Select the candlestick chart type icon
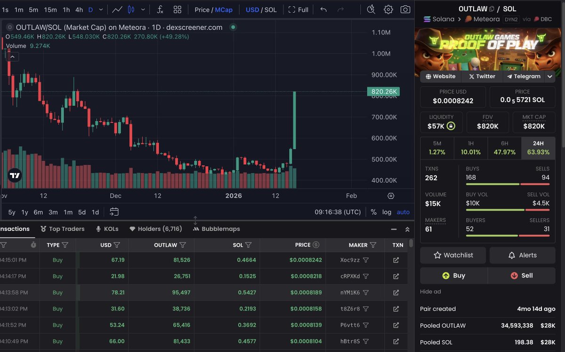Viewport: 565px width, 352px height. (131, 9)
